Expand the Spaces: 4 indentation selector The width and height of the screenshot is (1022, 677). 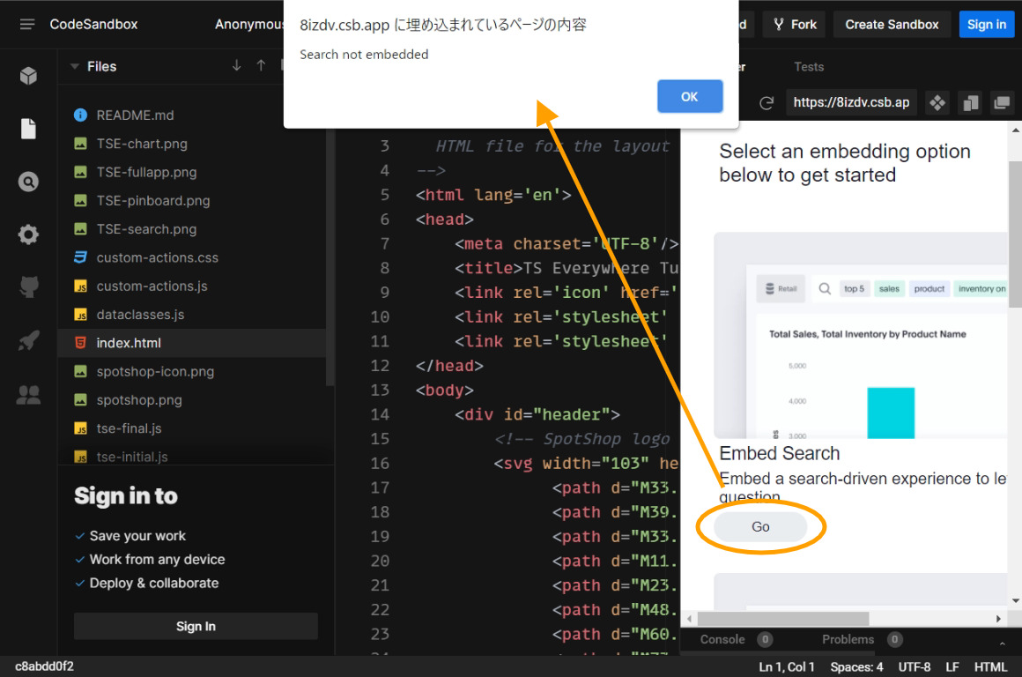pyautogui.click(x=855, y=666)
